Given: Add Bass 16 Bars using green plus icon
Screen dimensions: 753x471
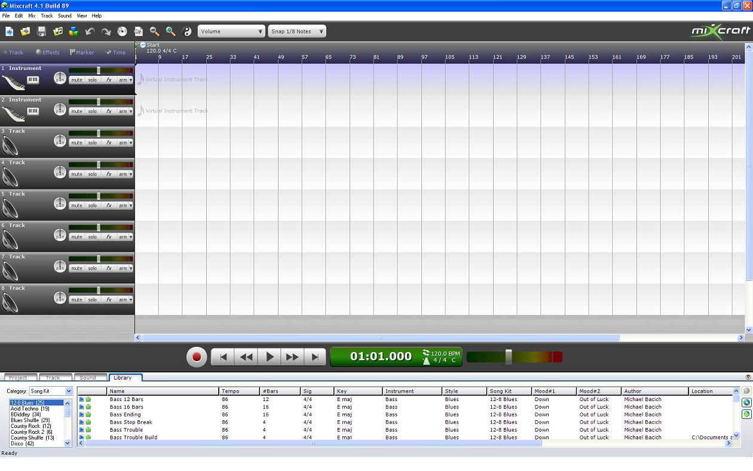Looking at the screenshot, I should (88, 407).
